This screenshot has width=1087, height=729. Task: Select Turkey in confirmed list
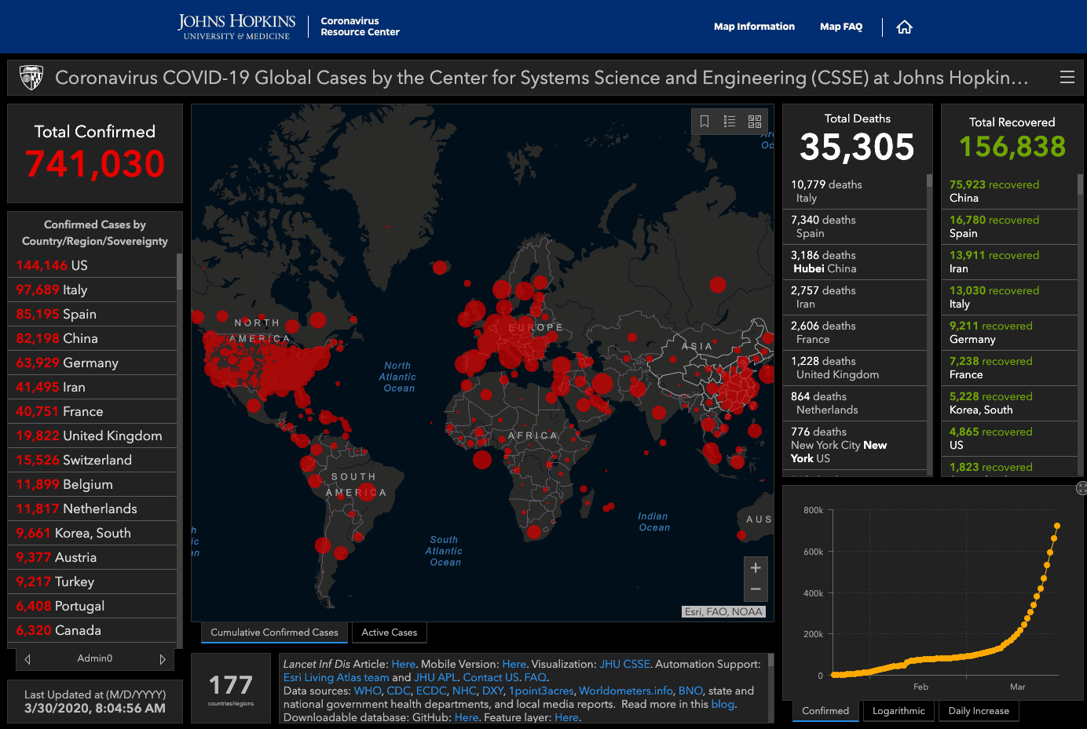click(x=92, y=581)
